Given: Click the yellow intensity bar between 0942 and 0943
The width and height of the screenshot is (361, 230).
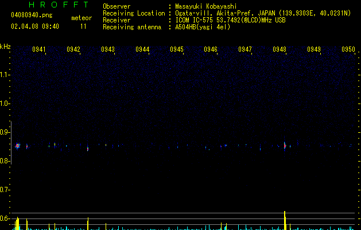Looking at the screenshot, I should [x=88, y=224].
